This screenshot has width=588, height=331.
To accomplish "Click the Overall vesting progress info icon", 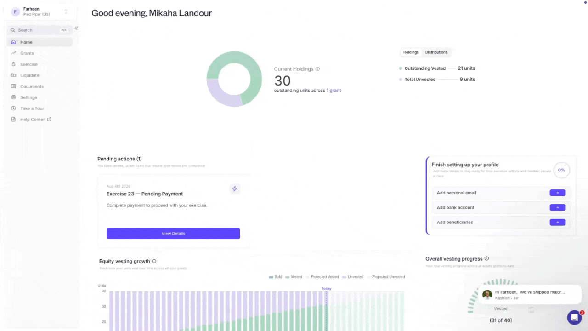I will coord(486,259).
